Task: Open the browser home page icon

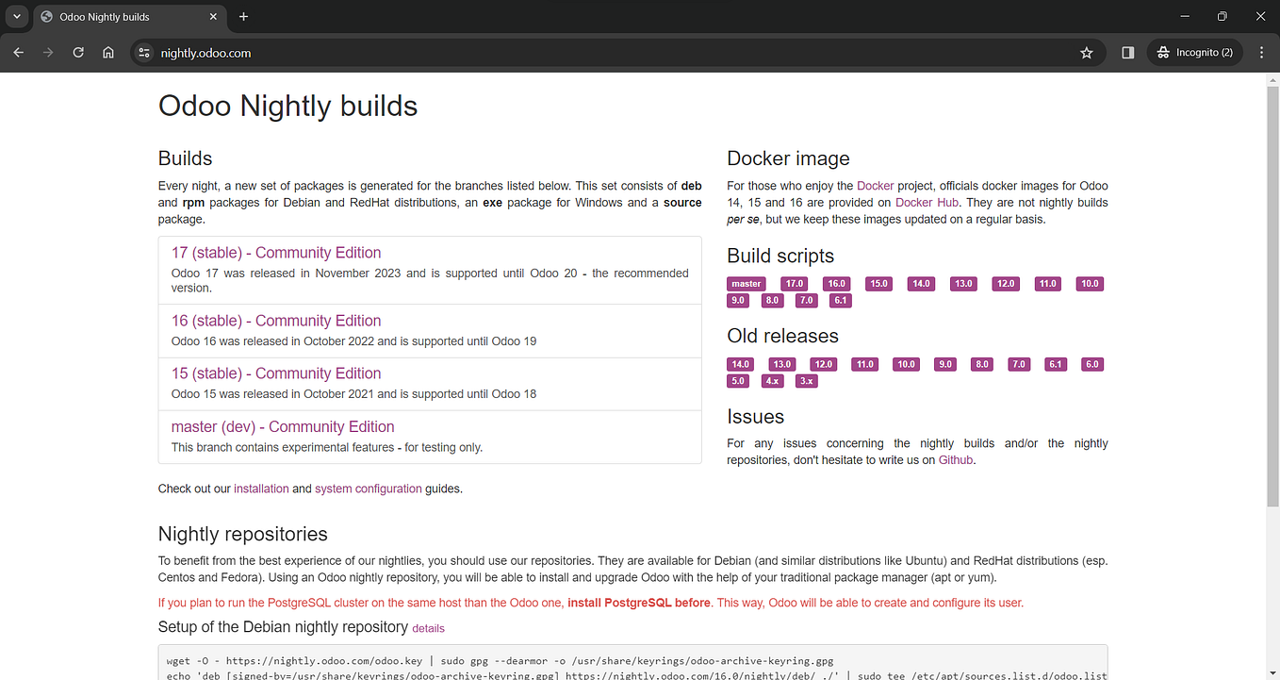Action: click(108, 52)
